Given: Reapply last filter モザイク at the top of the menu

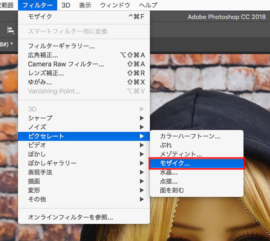Looking at the screenshot, I should click(84, 17).
